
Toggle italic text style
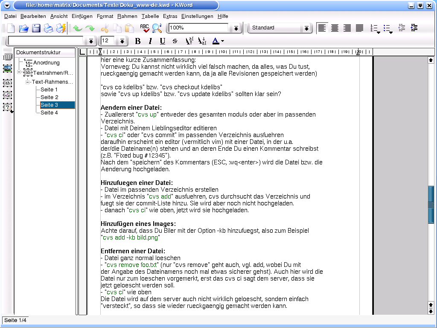(x=150, y=41)
